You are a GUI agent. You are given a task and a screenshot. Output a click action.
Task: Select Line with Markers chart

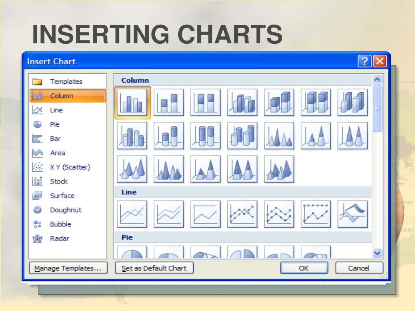pyautogui.click(x=242, y=214)
